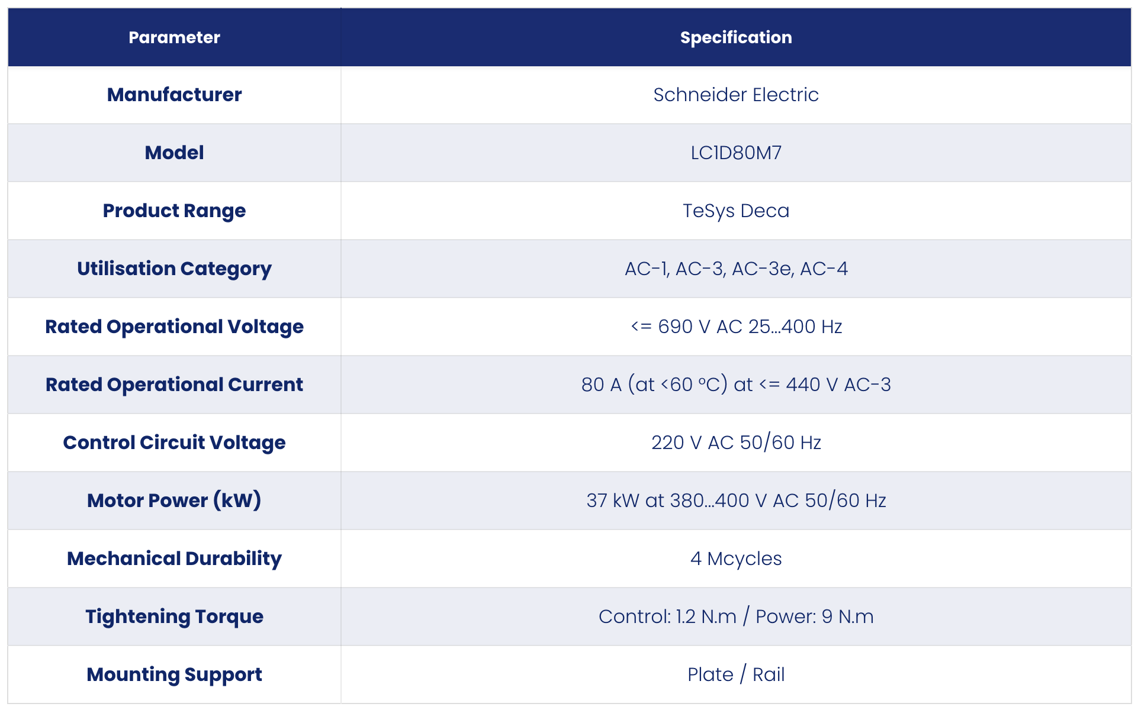The height and width of the screenshot is (710, 1138).
Task: Click the 80 A current specification
Action: coord(735,385)
